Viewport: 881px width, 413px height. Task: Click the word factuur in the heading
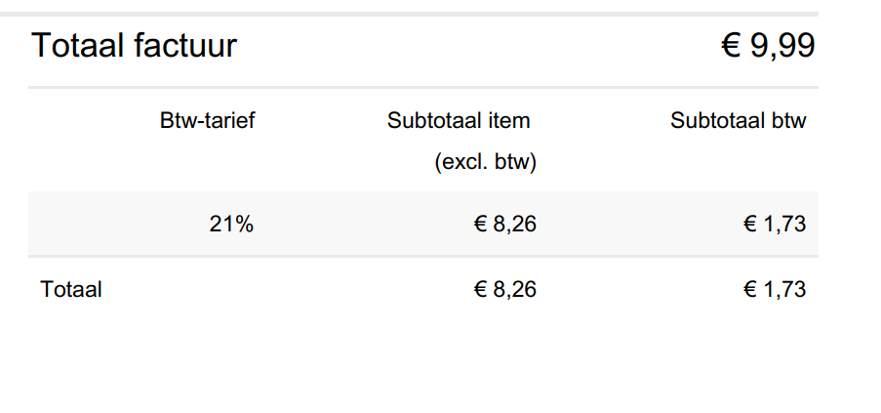click(x=185, y=46)
